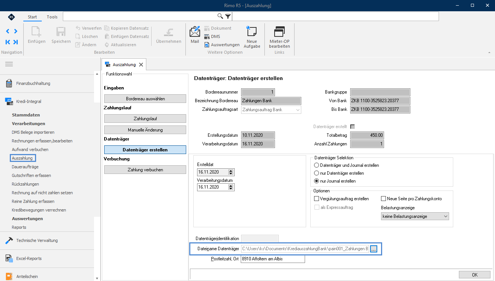The width and height of the screenshot is (495, 281).
Task: Click the Zahlungslauf button
Action: (x=145, y=119)
